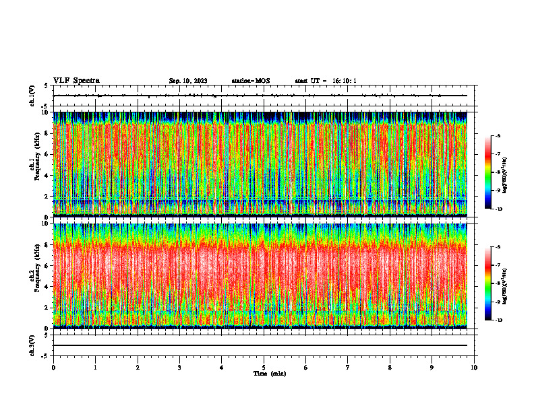Click the '1' minute tick label on time axis
Screen dimensions: 534x412
pyautogui.click(x=95, y=368)
